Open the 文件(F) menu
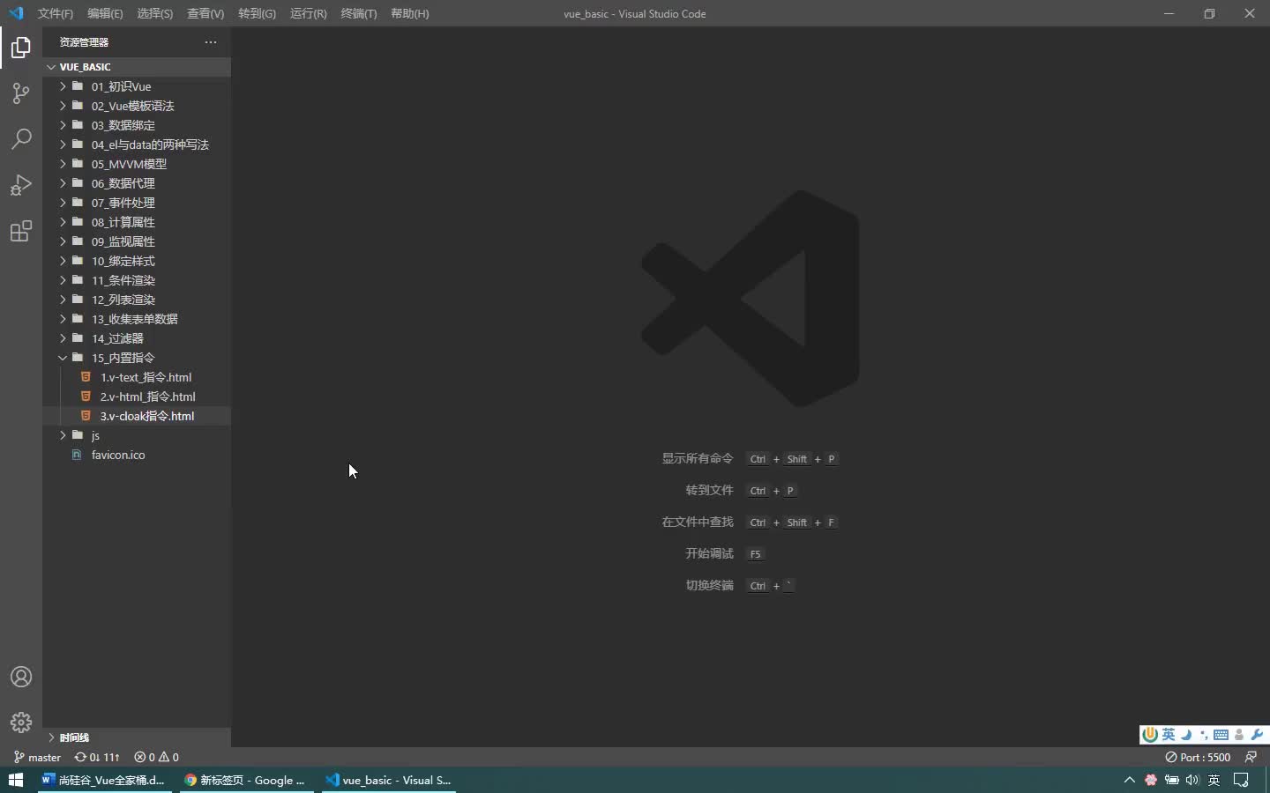 click(x=56, y=13)
